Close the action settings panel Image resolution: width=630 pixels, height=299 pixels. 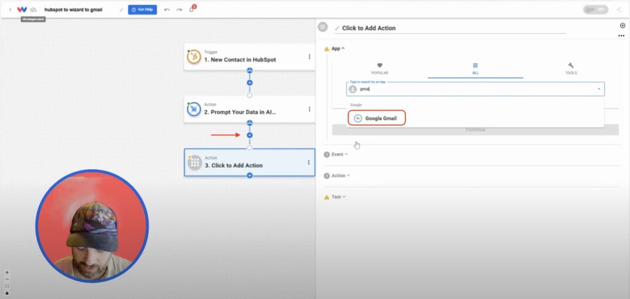tap(623, 25)
